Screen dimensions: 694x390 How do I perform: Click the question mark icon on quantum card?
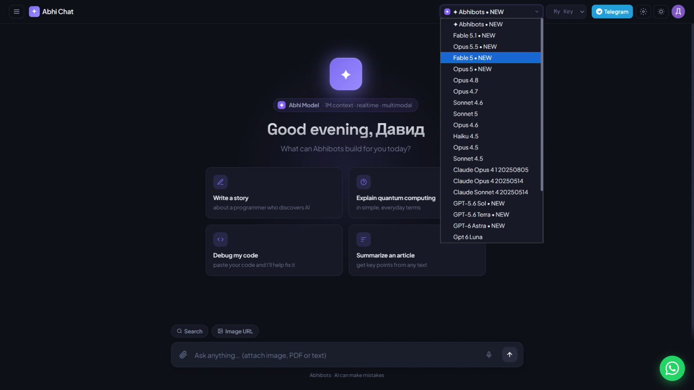coord(363,182)
